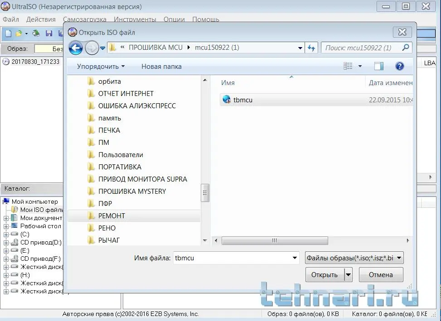
Task: Expand the CD привод(F:) node
Action: pos(6,259)
